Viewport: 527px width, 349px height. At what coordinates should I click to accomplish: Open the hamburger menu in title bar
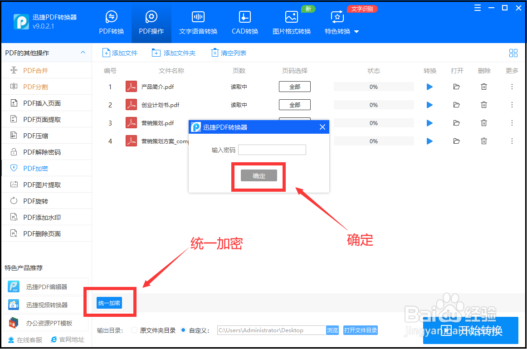point(477,8)
